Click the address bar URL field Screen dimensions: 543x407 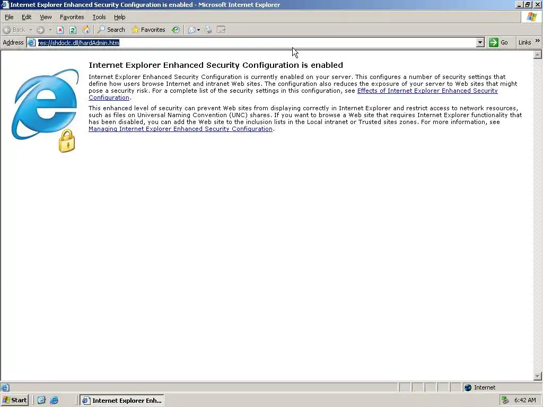[256, 42]
